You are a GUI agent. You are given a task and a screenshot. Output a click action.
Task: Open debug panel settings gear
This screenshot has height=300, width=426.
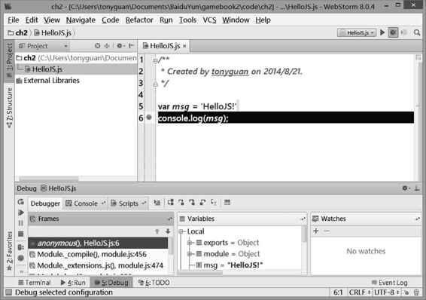(406, 188)
